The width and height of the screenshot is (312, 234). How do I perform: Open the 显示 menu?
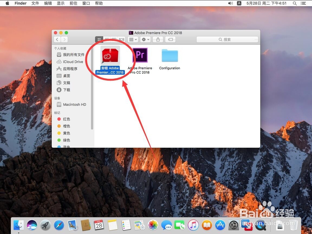tap(61, 3)
